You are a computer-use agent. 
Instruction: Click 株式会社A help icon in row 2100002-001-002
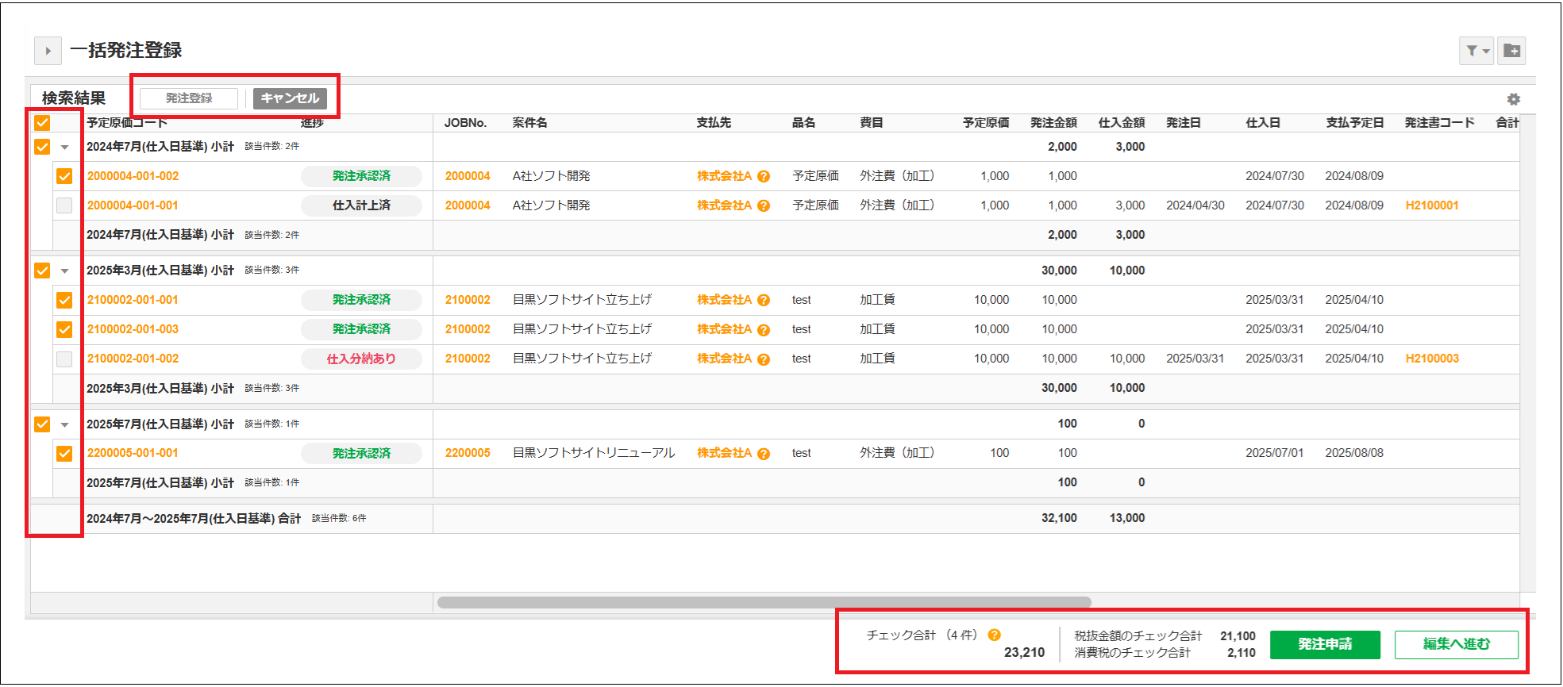(764, 359)
